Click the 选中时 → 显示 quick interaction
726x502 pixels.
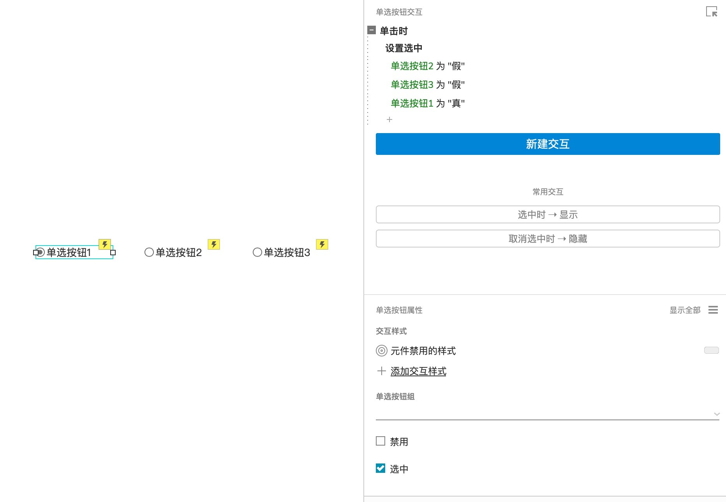548,214
